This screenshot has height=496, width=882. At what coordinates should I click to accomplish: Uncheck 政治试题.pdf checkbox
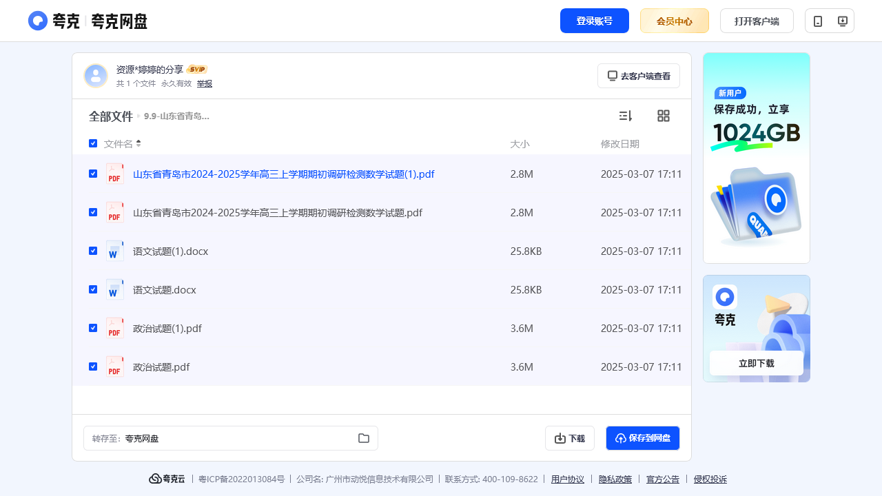click(x=93, y=366)
